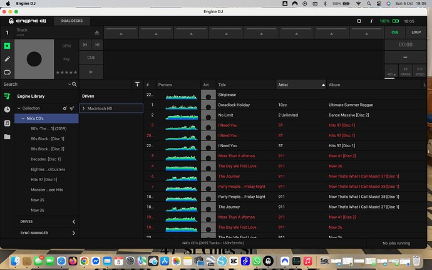
Task: Open the folder view in library sidebar
Action: [x=7, y=136]
